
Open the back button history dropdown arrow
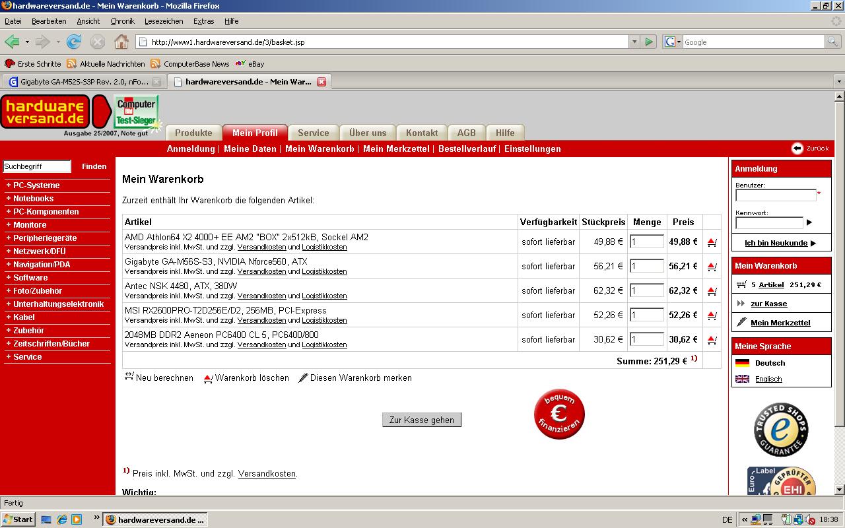click(x=27, y=42)
